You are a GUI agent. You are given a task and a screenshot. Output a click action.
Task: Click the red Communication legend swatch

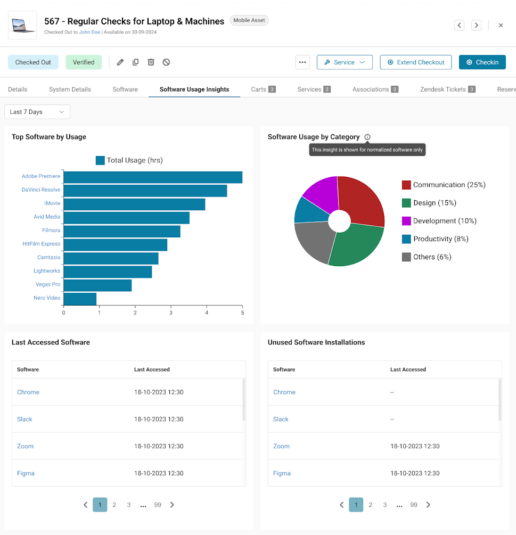[406, 185]
